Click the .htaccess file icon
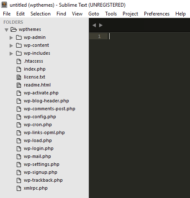The image size is (190, 198). point(19,61)
